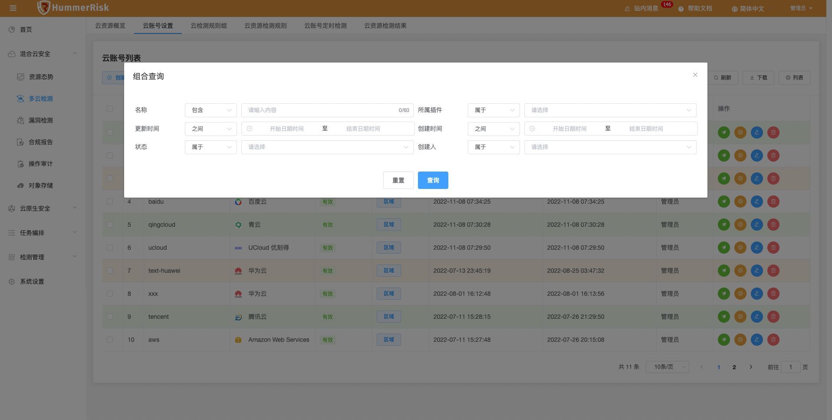The height and width of the screenshot is (420, 832).
Task: Click red delete icon in text-huawei row
Action: coord(773,271)
